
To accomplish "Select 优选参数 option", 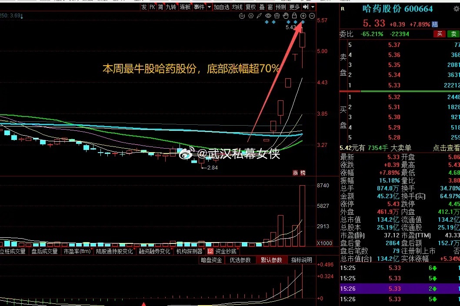I will (x=240, y=260).
